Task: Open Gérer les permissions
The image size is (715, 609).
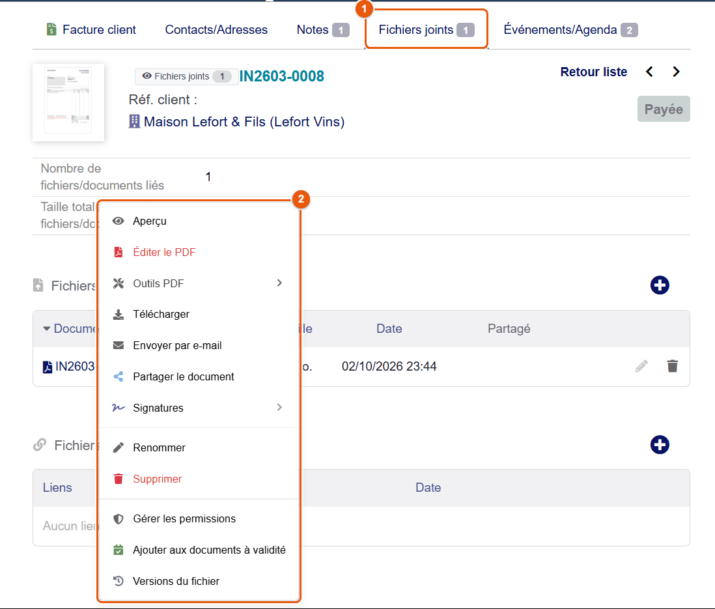Action: (x=199, y=518)
